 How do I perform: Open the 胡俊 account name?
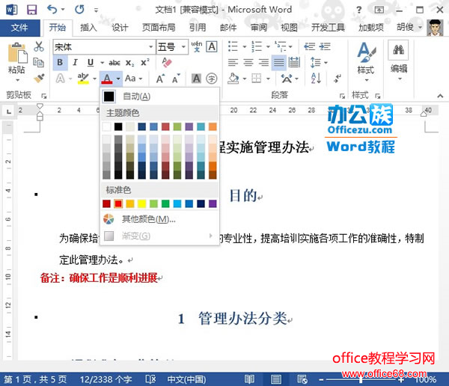pyautogui.click(x=405, y=28)
